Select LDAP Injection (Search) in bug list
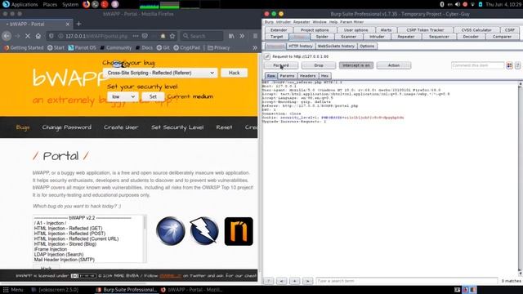 click(x=59, y=254)
